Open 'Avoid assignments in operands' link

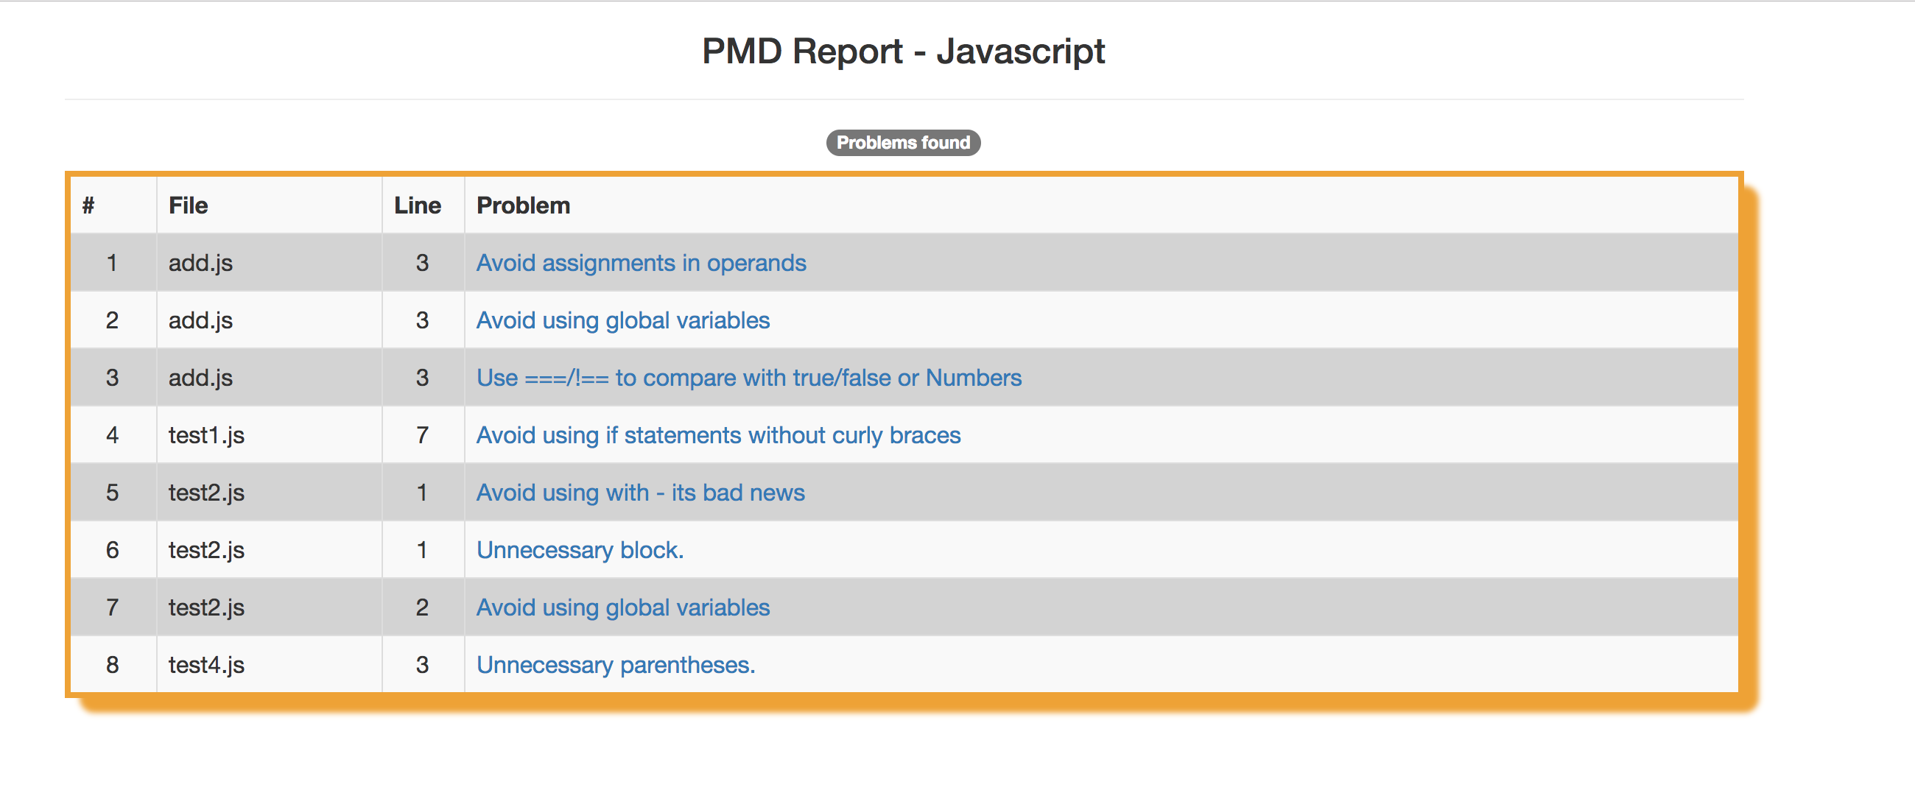coord(641,263)
